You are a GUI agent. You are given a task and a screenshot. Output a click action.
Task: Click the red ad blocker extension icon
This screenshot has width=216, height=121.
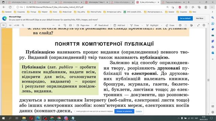[180, 7]
